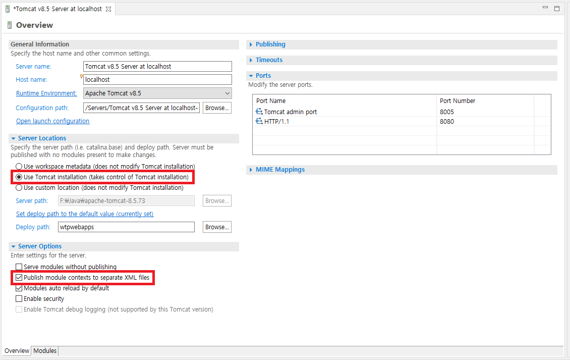This screenshot has height=360, width=570.
Task: Select Use custom location radio button
Action: pyautogui.click(x=19, y=188)
